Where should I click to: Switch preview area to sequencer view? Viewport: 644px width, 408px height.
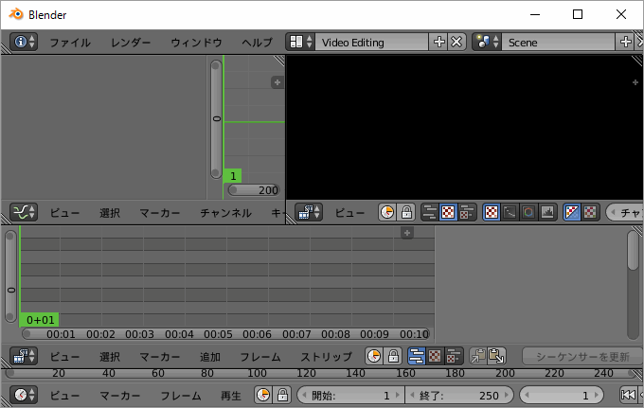click(x=430, y=212)
